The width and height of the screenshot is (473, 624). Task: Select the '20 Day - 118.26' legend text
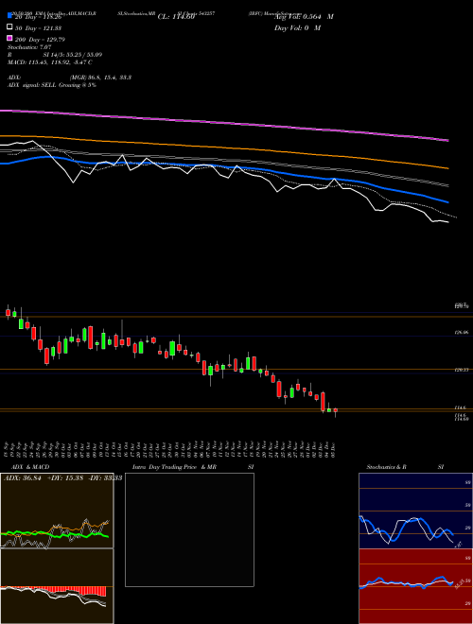point(38,18)
